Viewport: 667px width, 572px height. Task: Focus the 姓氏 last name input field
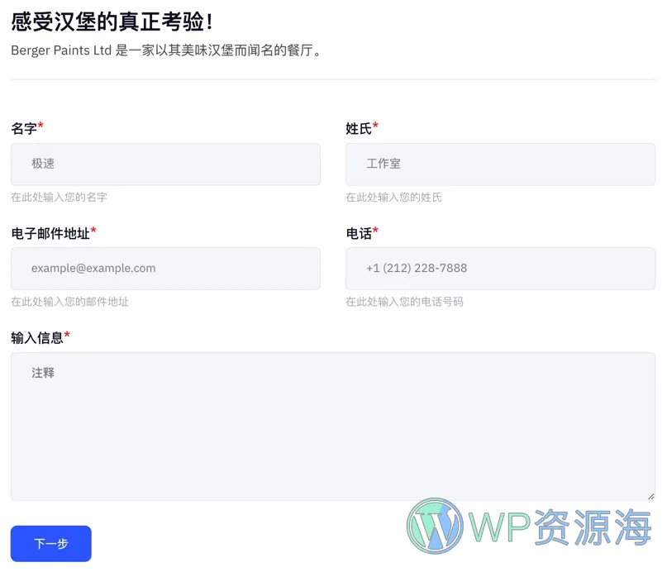[x=500, y=164]
